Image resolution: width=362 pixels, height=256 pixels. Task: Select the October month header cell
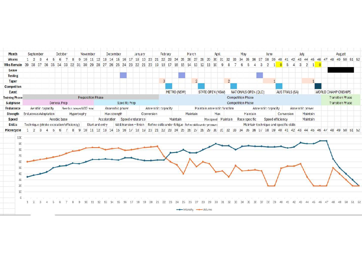pyautogui.click(x=62, y=54)
